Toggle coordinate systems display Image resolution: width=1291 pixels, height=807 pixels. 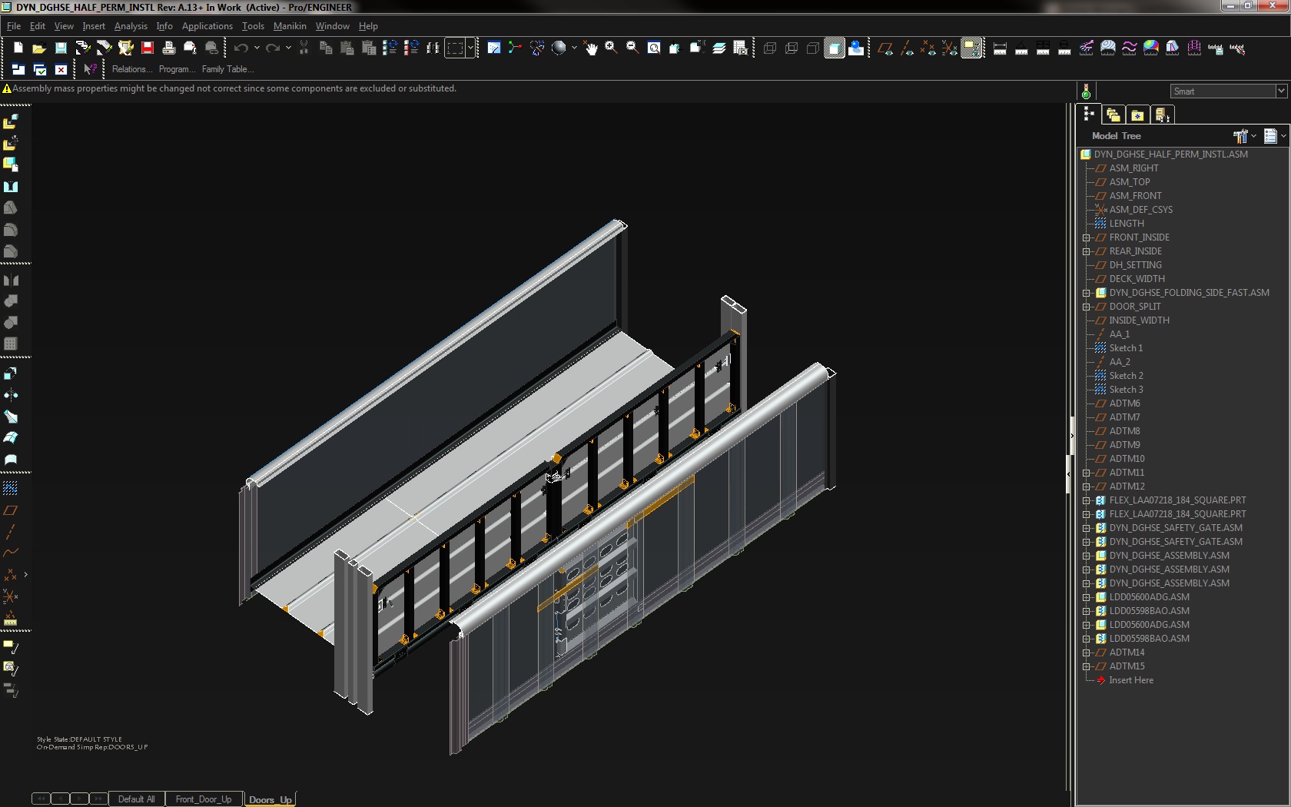click(x=950, y=48)
